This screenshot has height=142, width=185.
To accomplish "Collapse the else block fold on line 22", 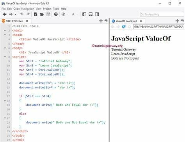I will [5, 118].
